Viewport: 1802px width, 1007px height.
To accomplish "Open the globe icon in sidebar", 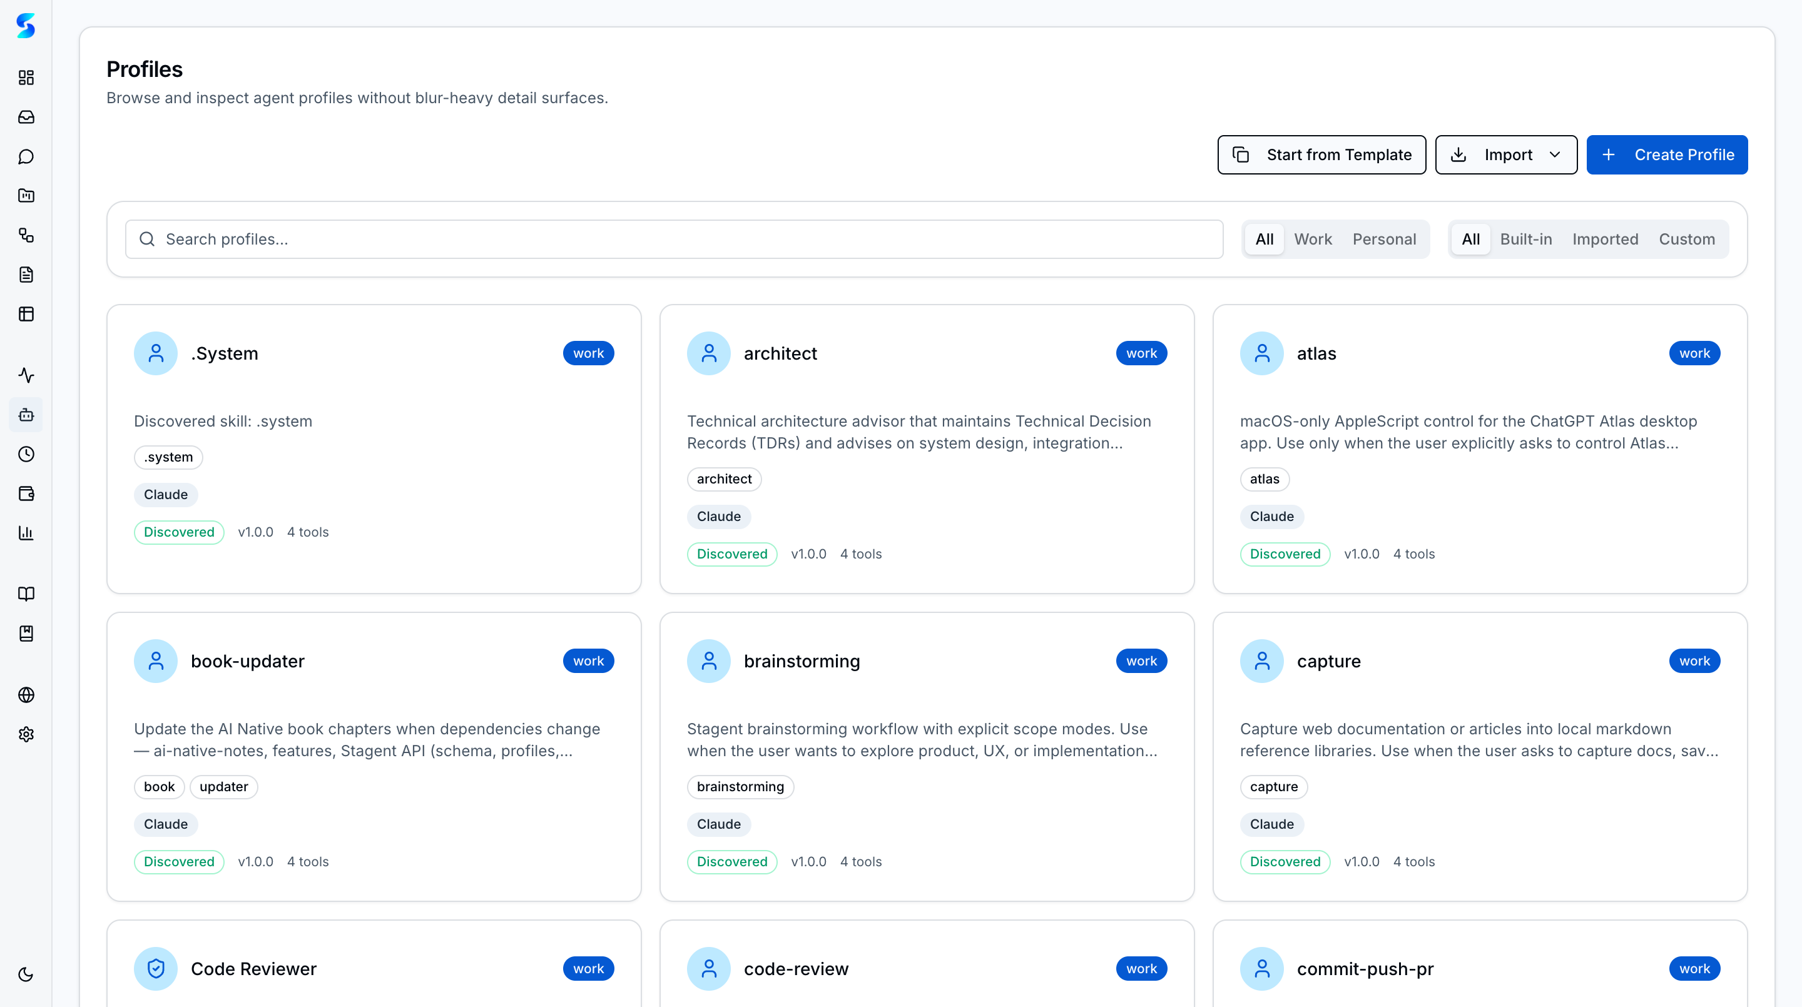I will click(x=26, y=695).
